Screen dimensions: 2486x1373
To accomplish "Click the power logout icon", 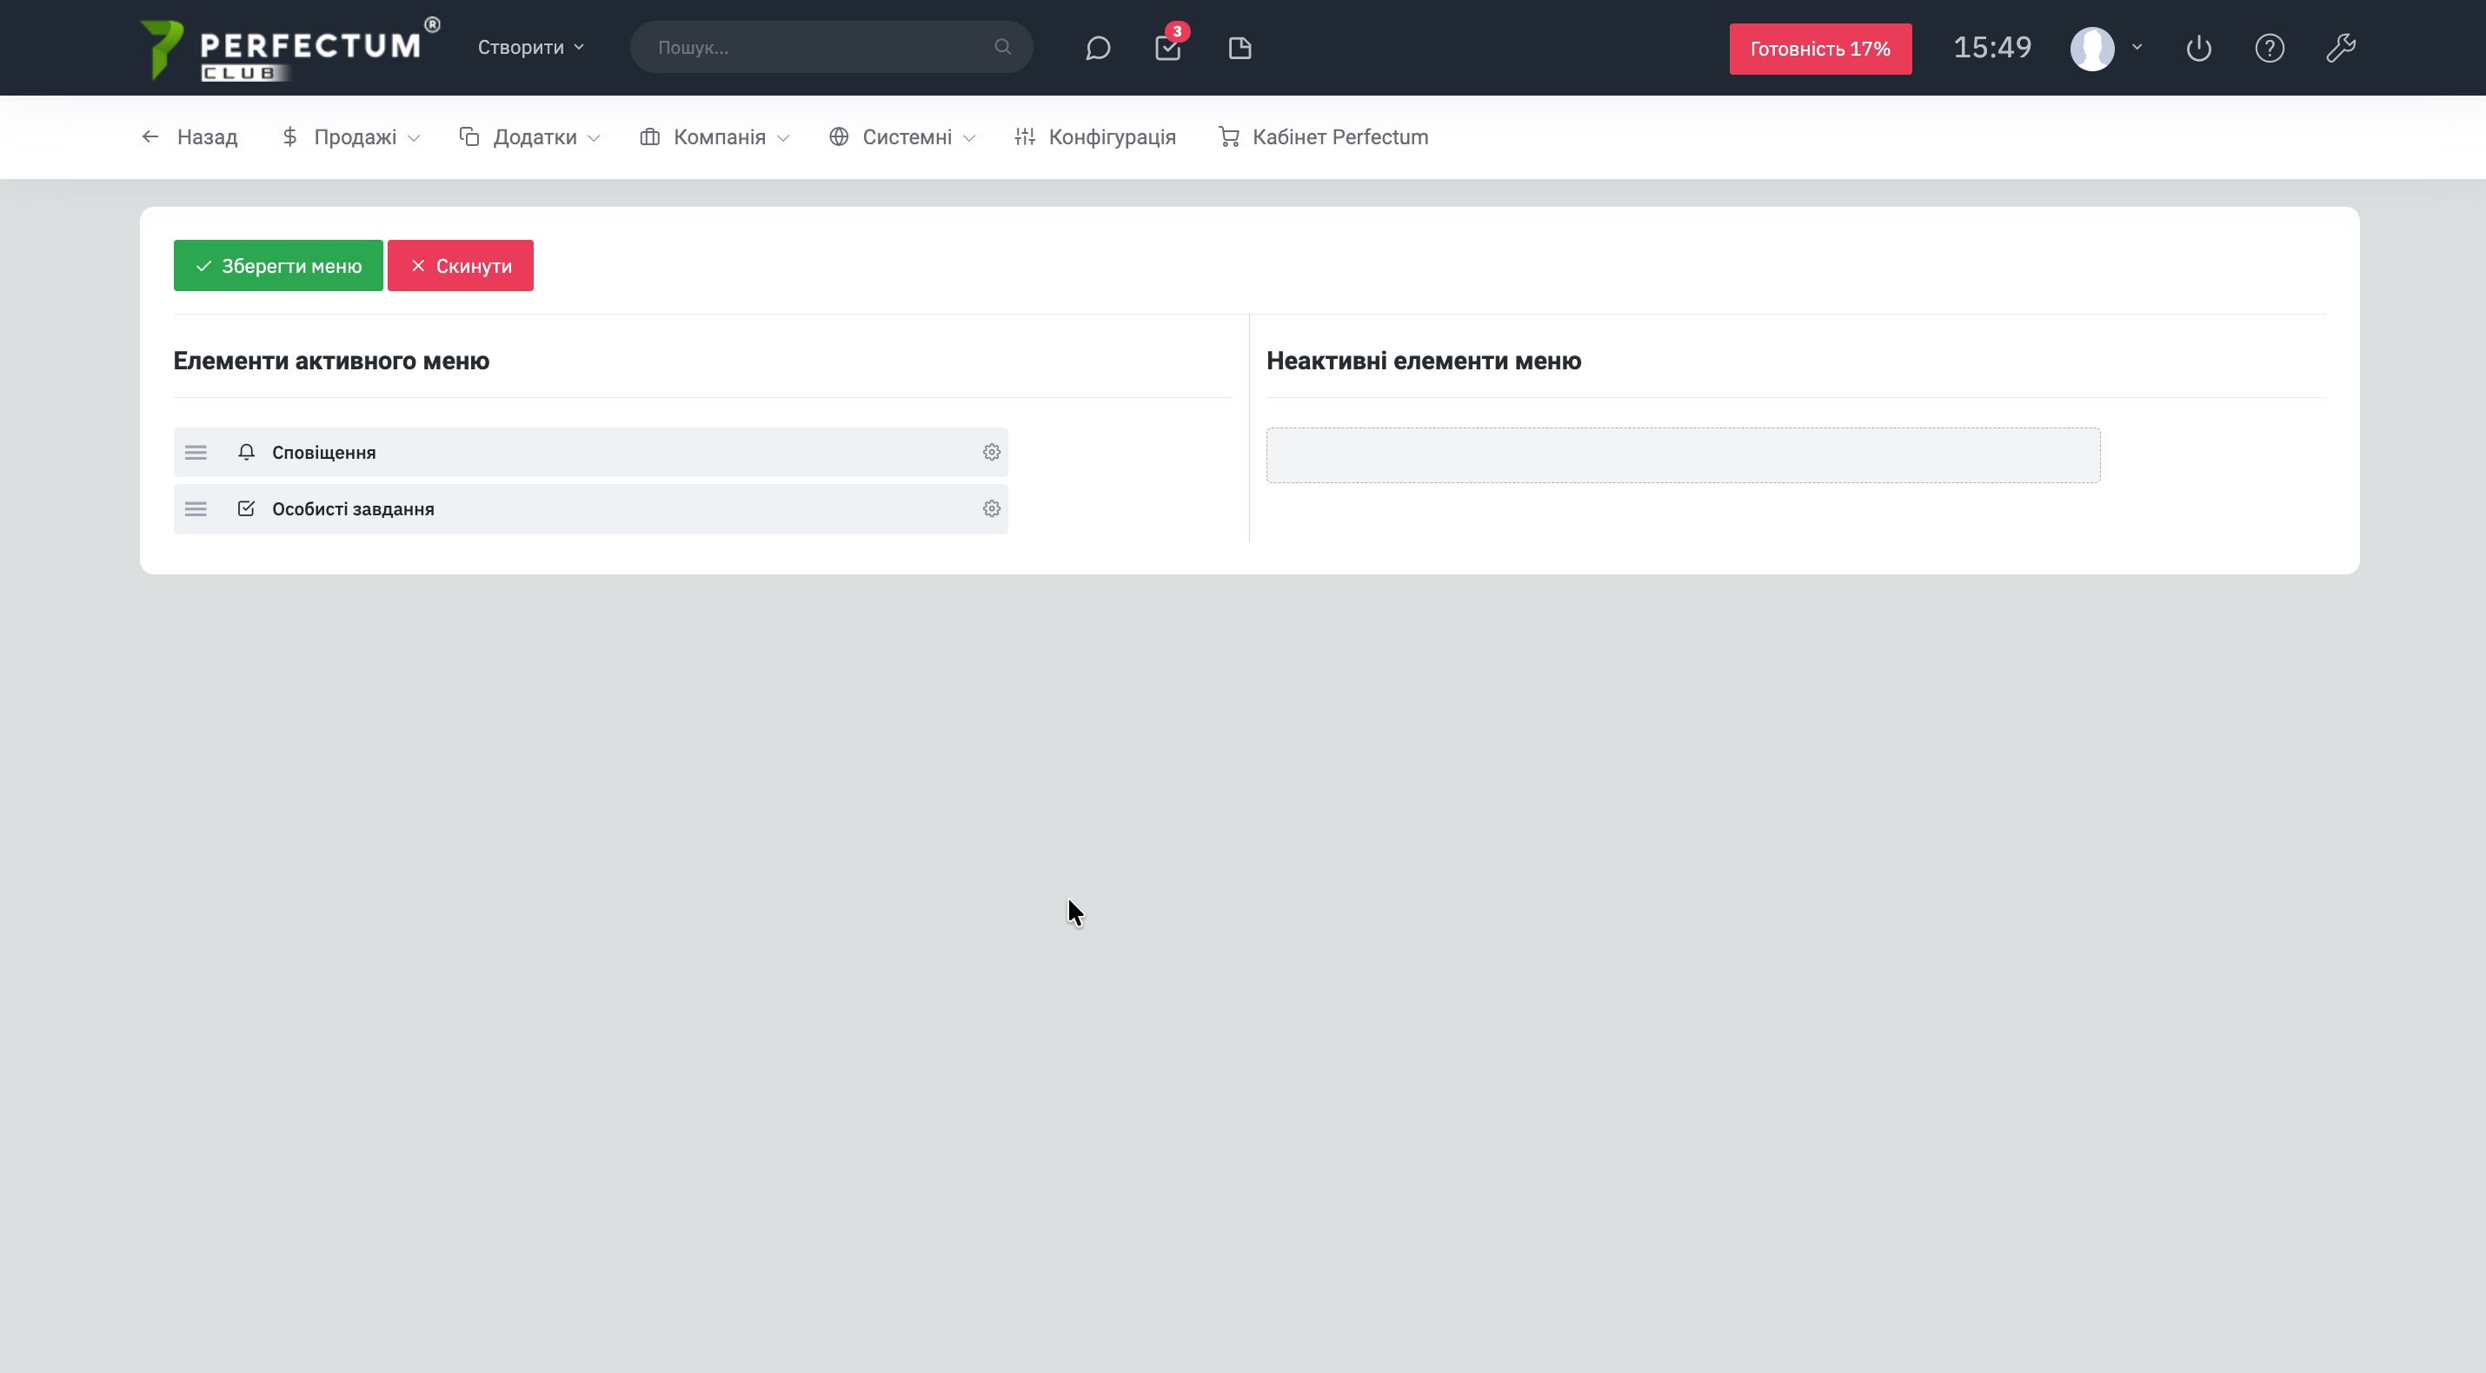I will tap(2198, 49).
